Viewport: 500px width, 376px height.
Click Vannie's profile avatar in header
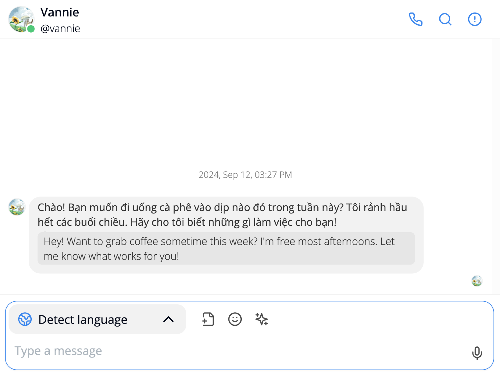click(21, 19)
